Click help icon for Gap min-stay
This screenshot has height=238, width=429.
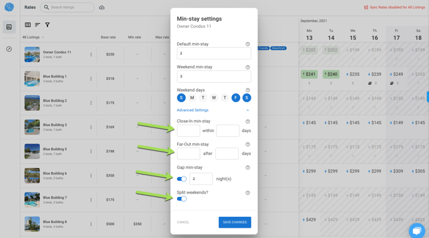(x=248, y=168)
